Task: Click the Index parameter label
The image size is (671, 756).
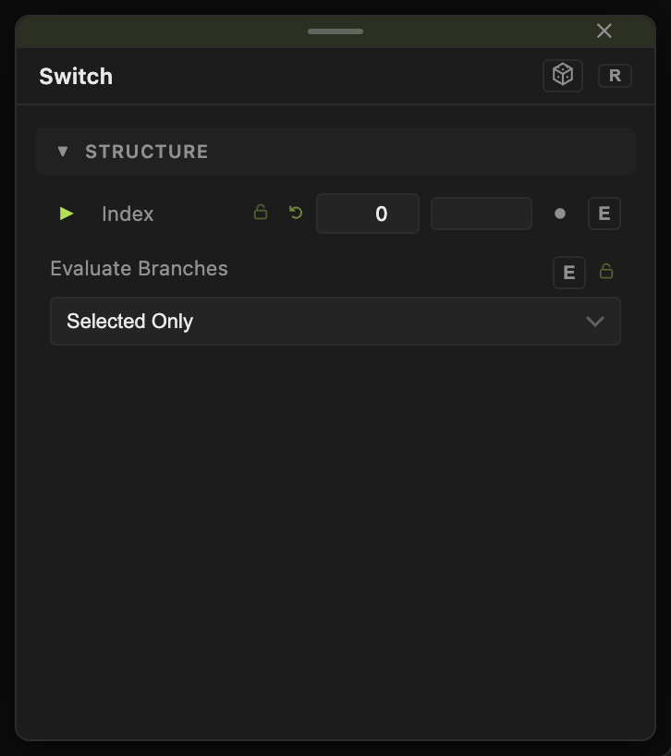Action: [128, 213]
